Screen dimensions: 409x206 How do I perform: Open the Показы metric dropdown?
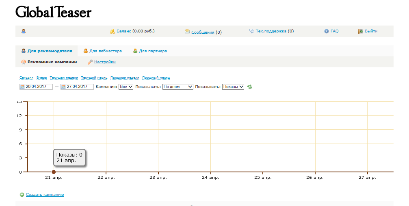233,87
